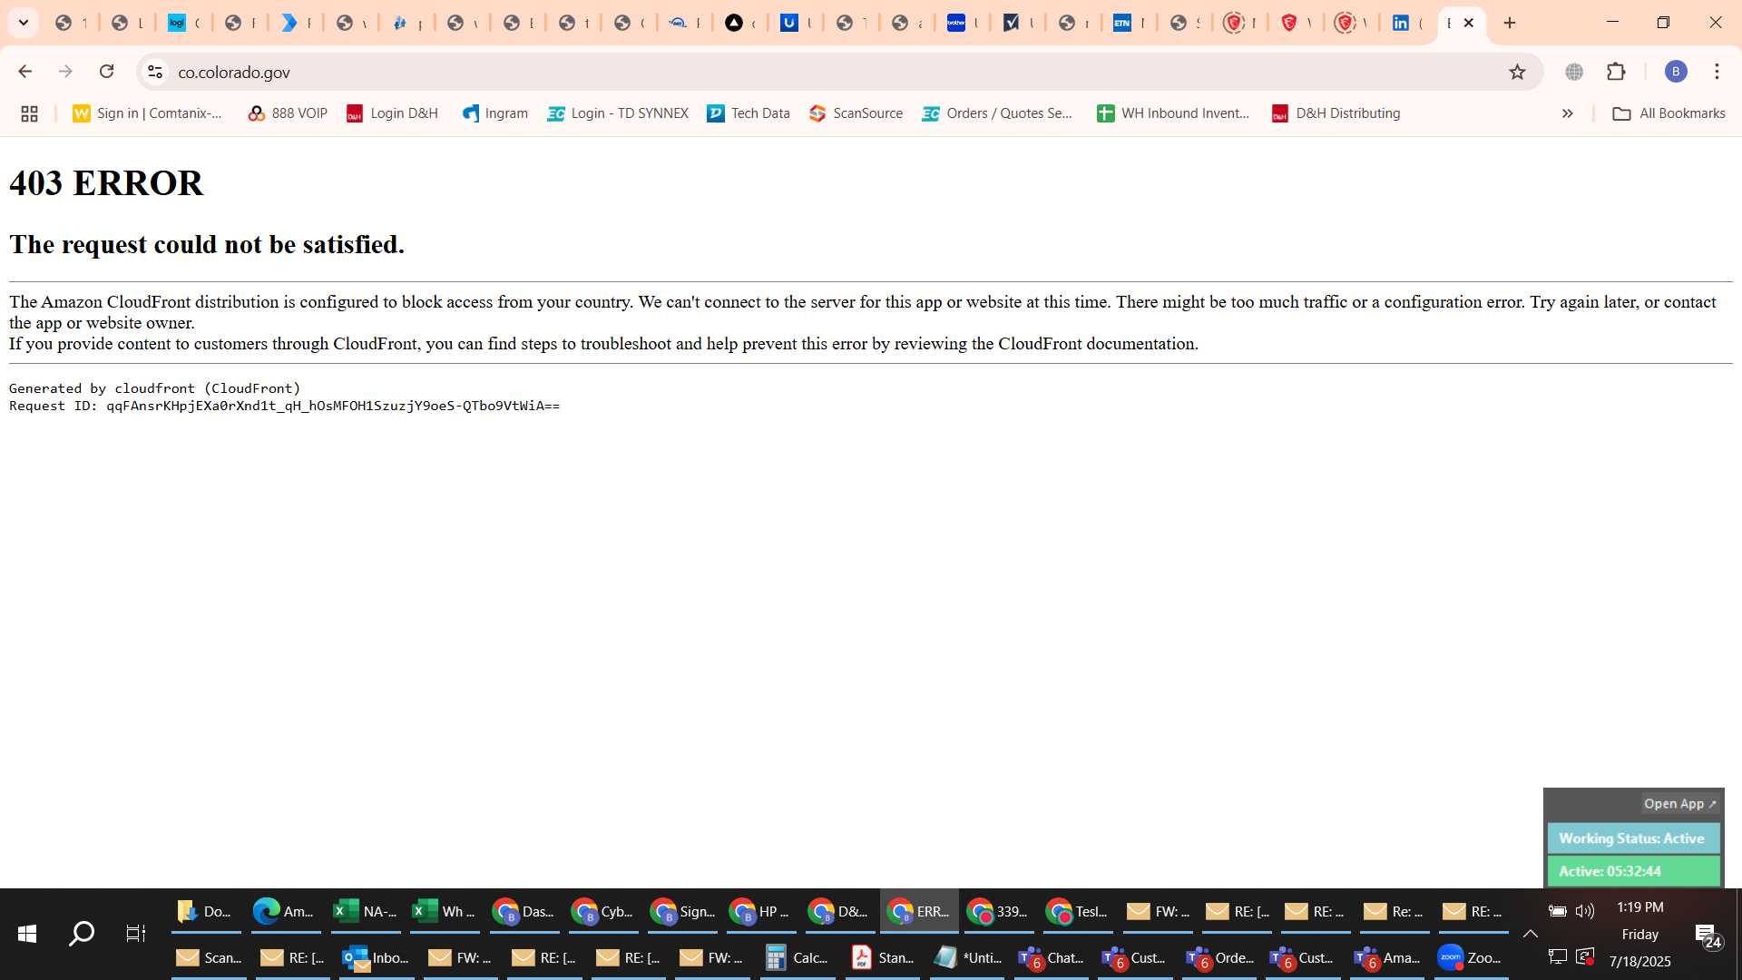Click the Working Status: Active indicator
Viewport: 1742px width, 980px height.
[x=1632, y=838]
